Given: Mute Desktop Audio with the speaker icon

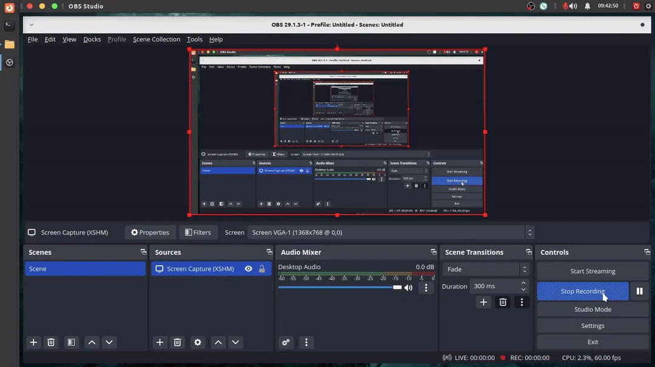Looking at the screenshot, I should click(x=408, y=288).
